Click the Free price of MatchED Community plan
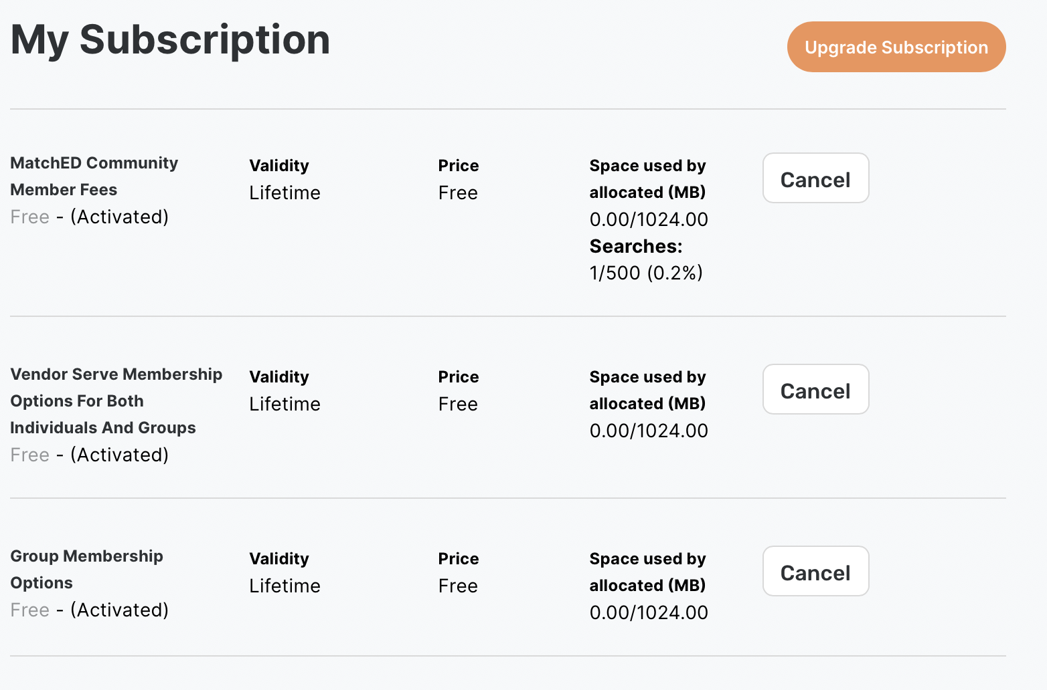The width and height of the screenshot is (1047, 690). pos(458,193)
